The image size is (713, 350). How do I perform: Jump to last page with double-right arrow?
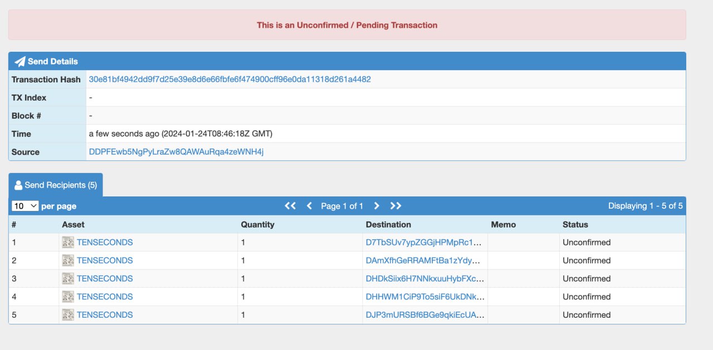(395, 206)
